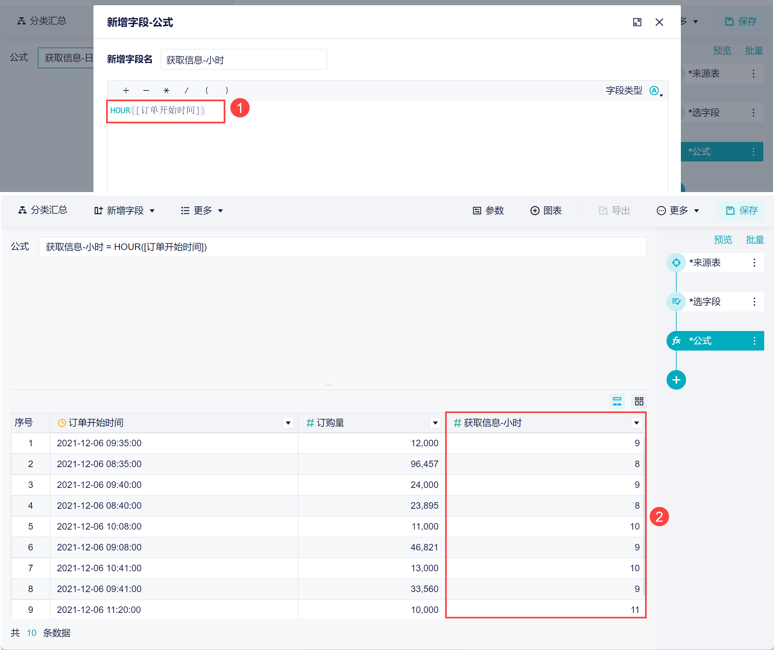Open 分类汇总 in the toolbar
The height and width of the screenshot is (650, 774).
click(x=43, y=210)
